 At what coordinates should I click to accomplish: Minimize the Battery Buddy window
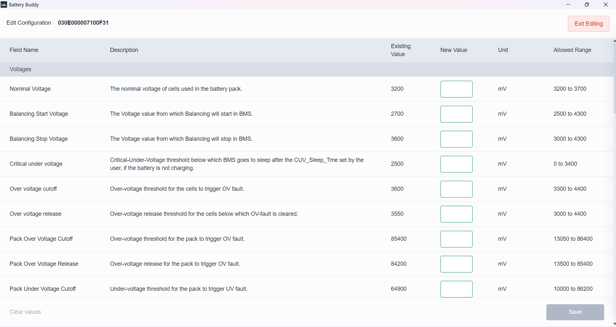(568, 4)
